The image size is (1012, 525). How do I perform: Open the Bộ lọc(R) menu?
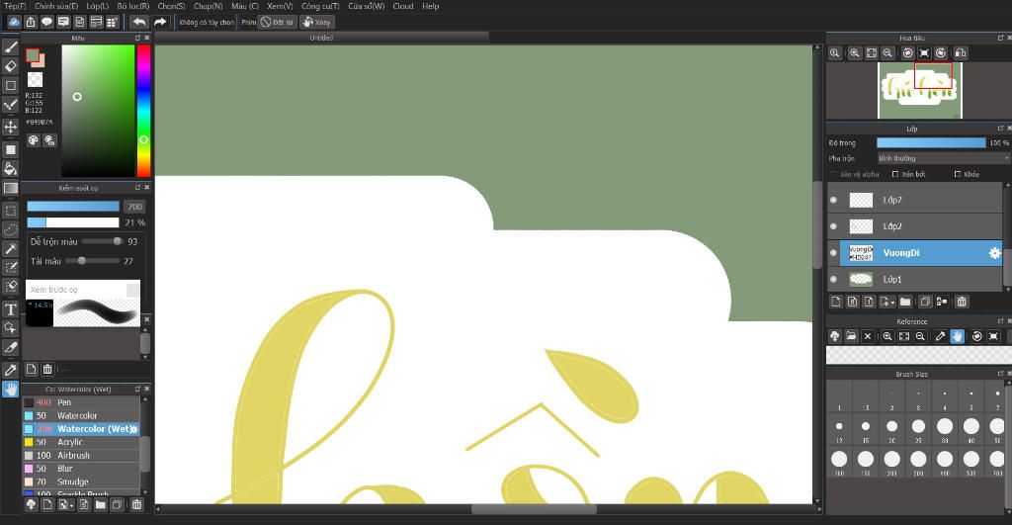click(x=133, y=6)
